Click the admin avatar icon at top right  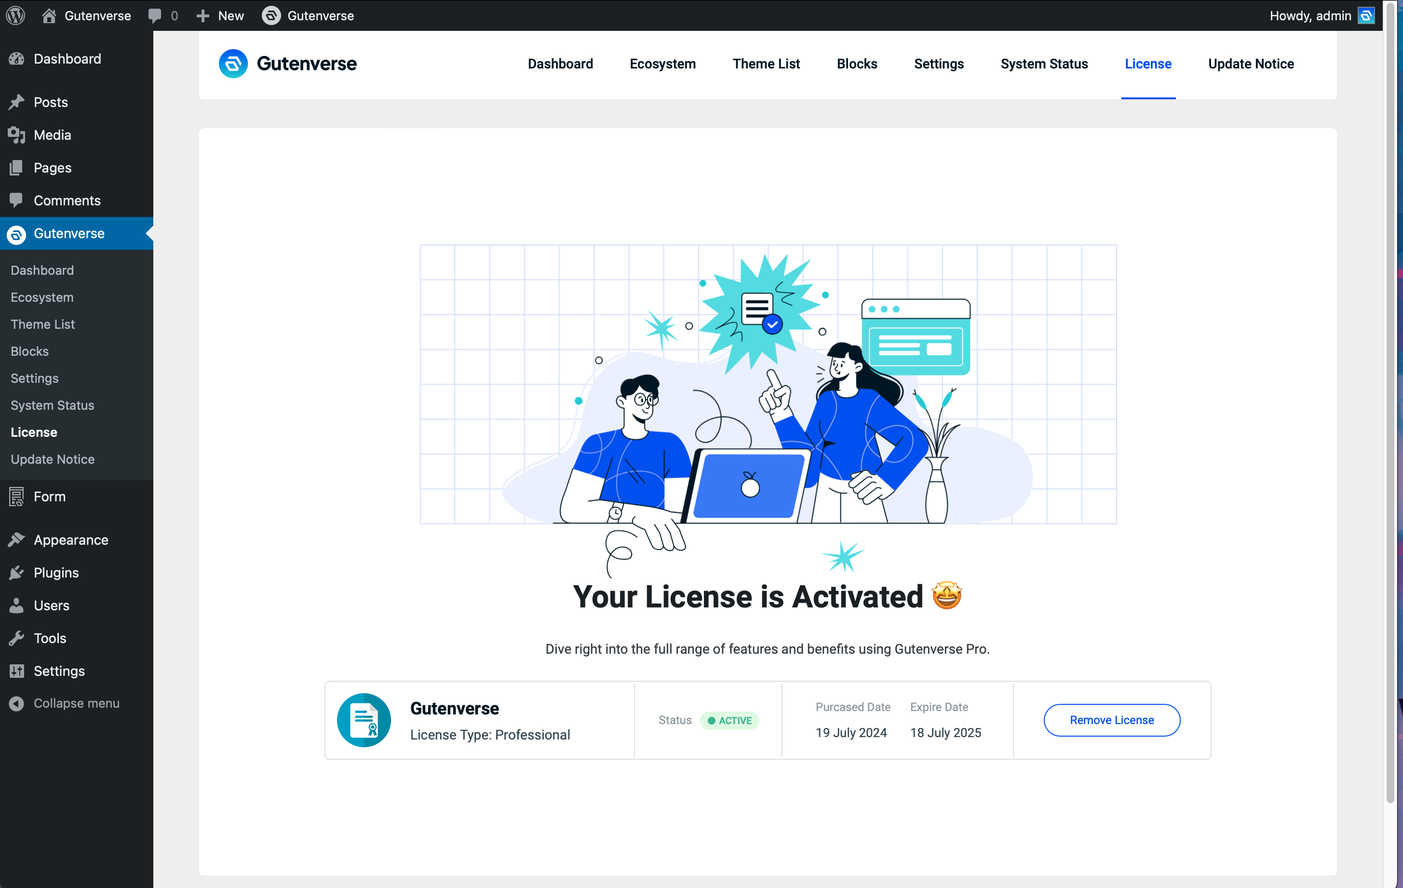pos(1366,16)
